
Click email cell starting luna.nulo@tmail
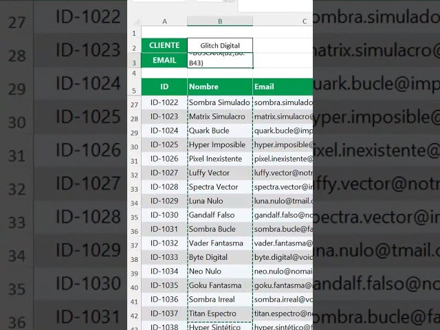pos(283,201)
